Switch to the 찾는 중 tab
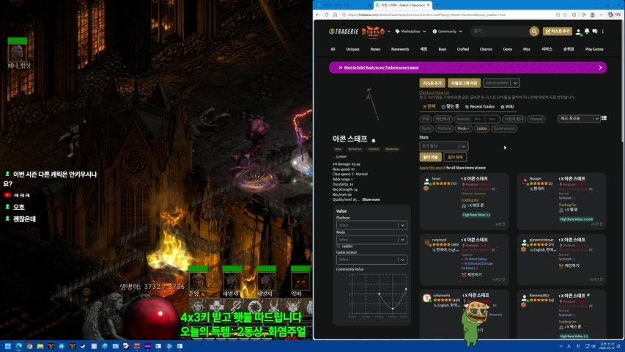The height and width of the screenshot is (352, 625). click(x=450, y=106)
